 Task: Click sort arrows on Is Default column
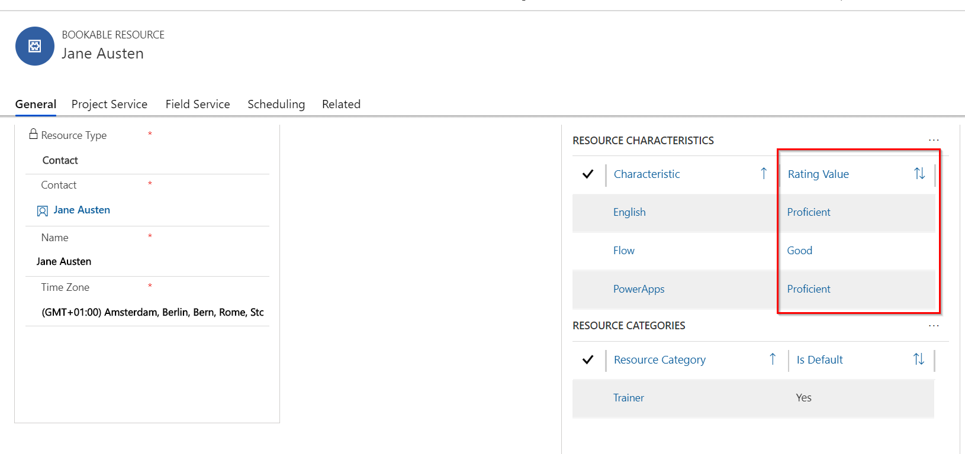click(x=918, y=359)
